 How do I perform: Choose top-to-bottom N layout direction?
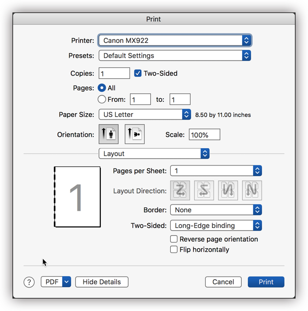click(x=252, y=190)
